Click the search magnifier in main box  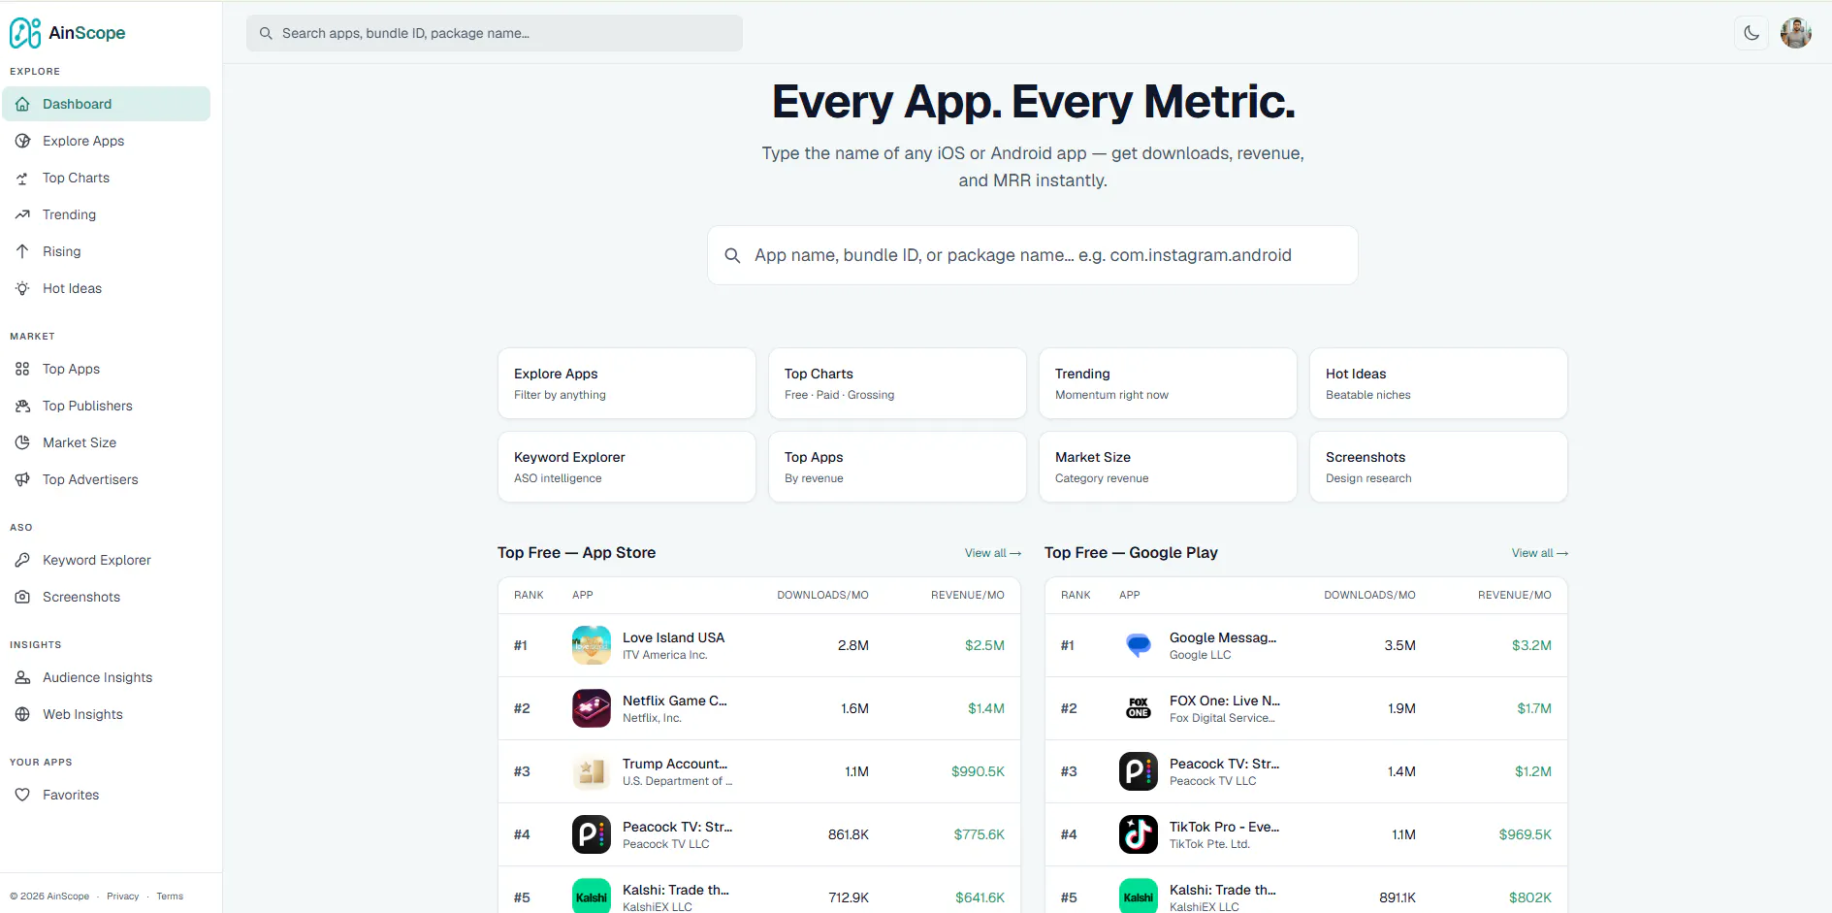click(733, 255)
